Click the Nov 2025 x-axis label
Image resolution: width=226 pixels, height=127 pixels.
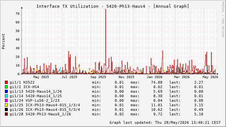tap(126, 77)
